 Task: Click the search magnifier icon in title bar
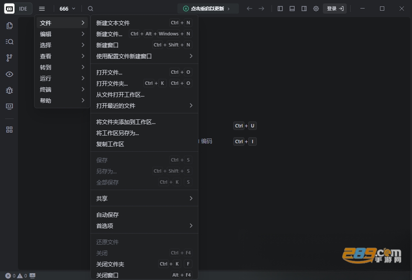point(90,9)
